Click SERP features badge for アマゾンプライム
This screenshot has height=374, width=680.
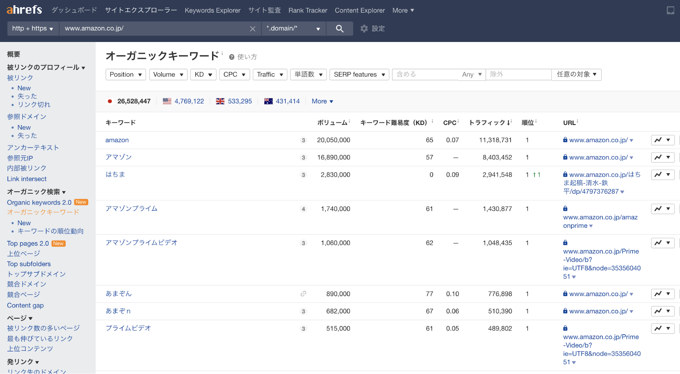click(303, 209)
